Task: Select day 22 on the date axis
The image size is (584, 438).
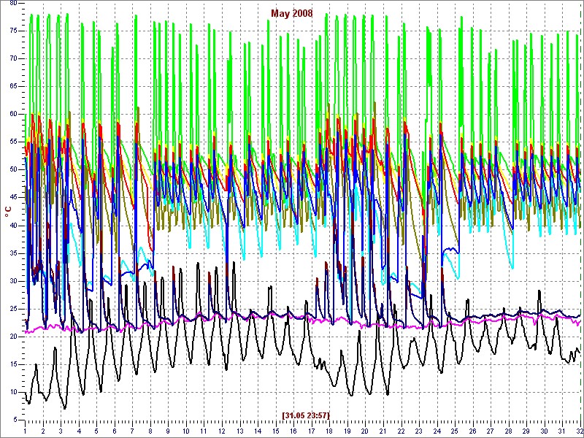Action: [x=400, y=431]
